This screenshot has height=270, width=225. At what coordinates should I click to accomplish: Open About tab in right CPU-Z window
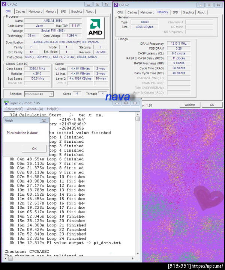[201, 12]
